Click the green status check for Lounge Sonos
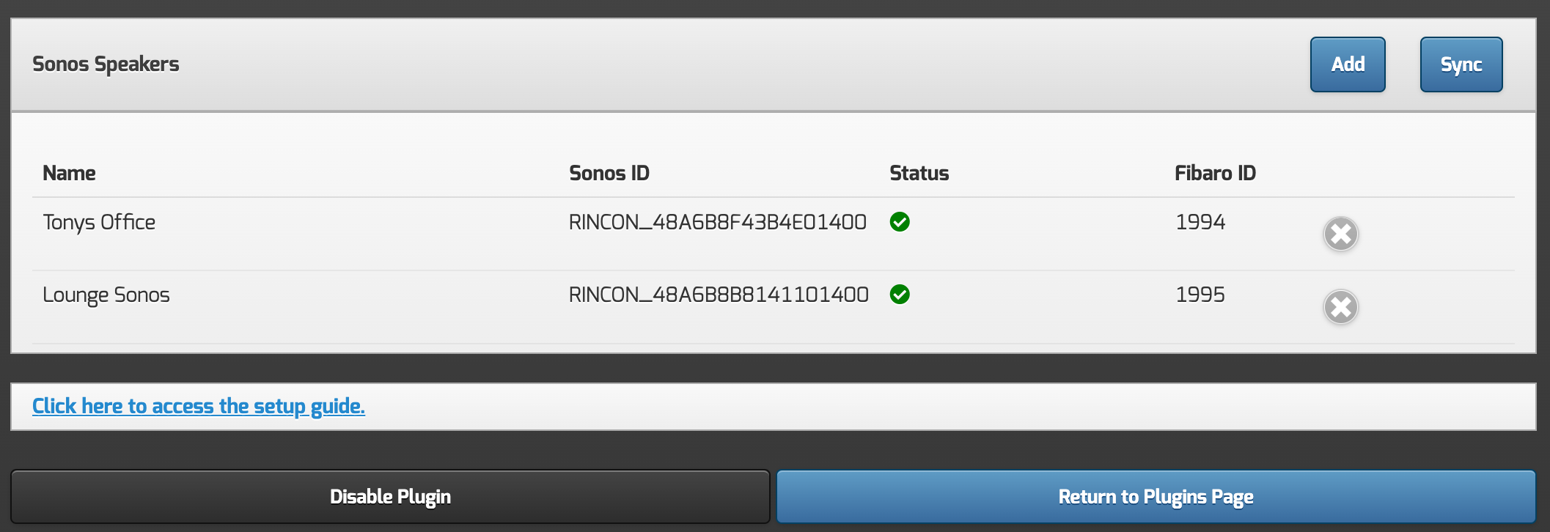This screenshot has width=1550, height=532. (900, 295)
